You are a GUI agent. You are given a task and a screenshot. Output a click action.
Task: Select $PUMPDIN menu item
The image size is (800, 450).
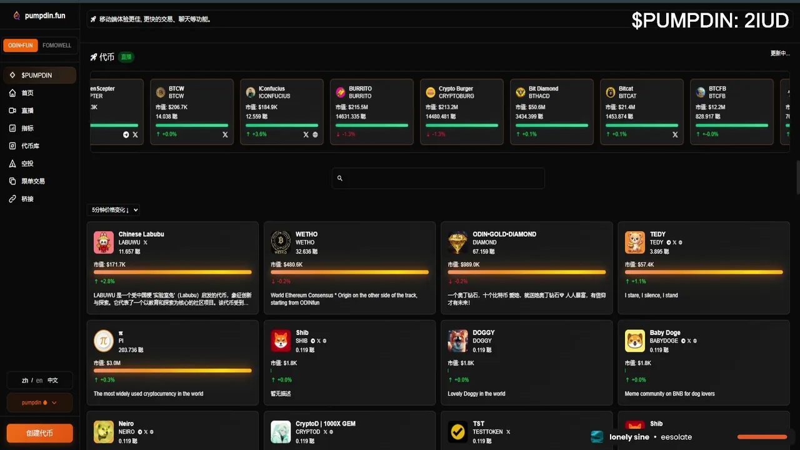pyautogui.click(x=40, y=75)
